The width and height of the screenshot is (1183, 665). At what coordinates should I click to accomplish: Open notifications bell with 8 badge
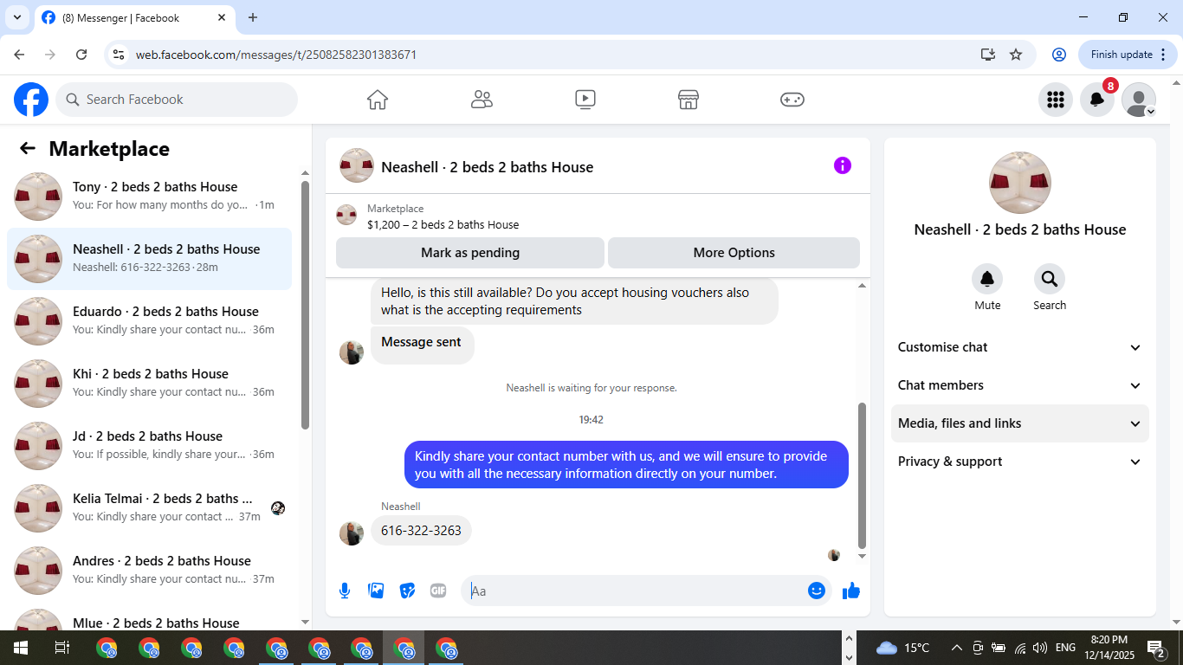(1097, 100)
